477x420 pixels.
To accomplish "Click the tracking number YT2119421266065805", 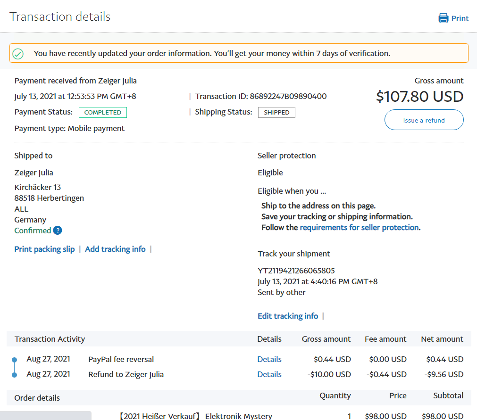I will 296,271.
